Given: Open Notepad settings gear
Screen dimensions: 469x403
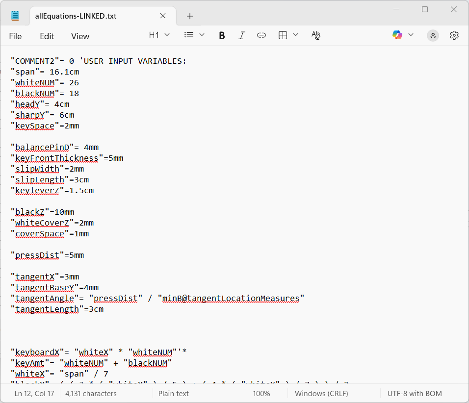Looking at the screenshot, I should coord(454,35).
